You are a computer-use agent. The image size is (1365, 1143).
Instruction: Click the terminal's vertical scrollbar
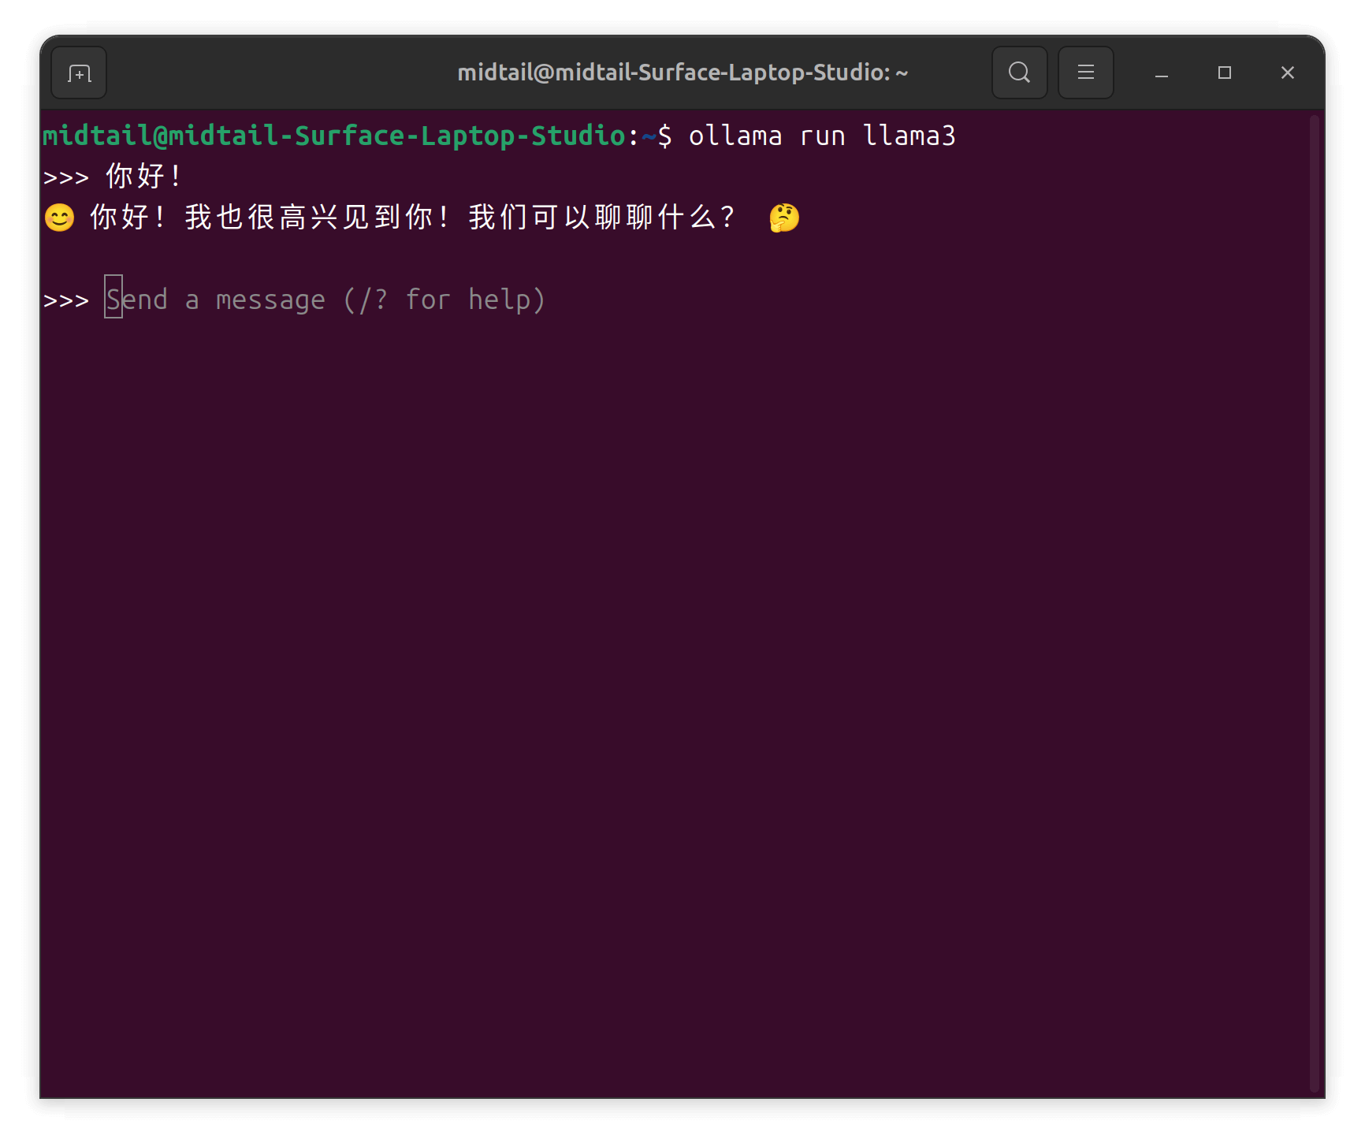[x=1314, y=599]
